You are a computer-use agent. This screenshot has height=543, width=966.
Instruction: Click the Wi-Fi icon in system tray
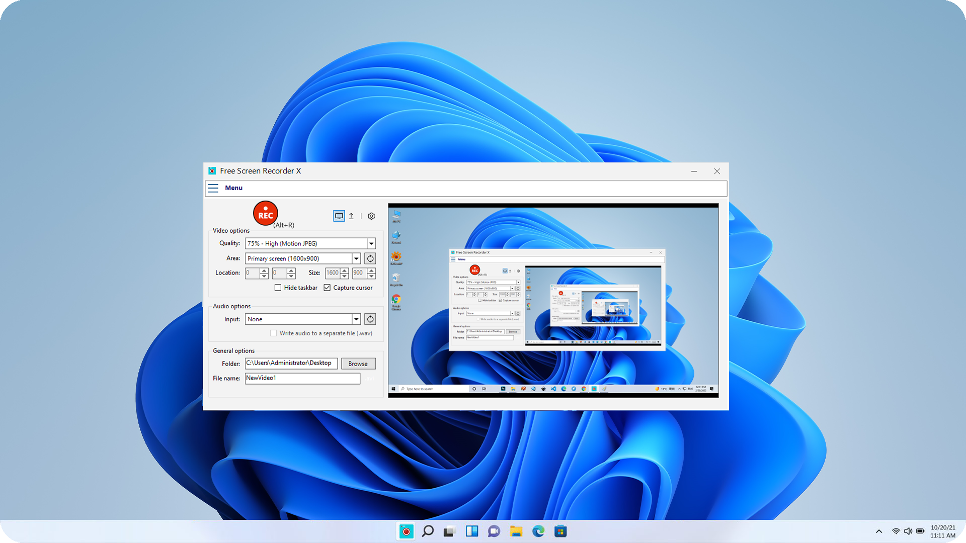[x=896, y=531]
